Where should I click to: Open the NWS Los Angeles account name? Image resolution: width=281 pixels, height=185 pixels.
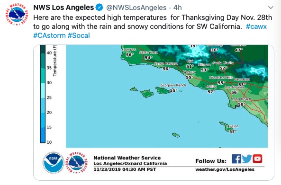[x=63, y=8]
